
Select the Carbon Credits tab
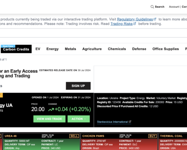pyautogui.click(x=16, y=49)
